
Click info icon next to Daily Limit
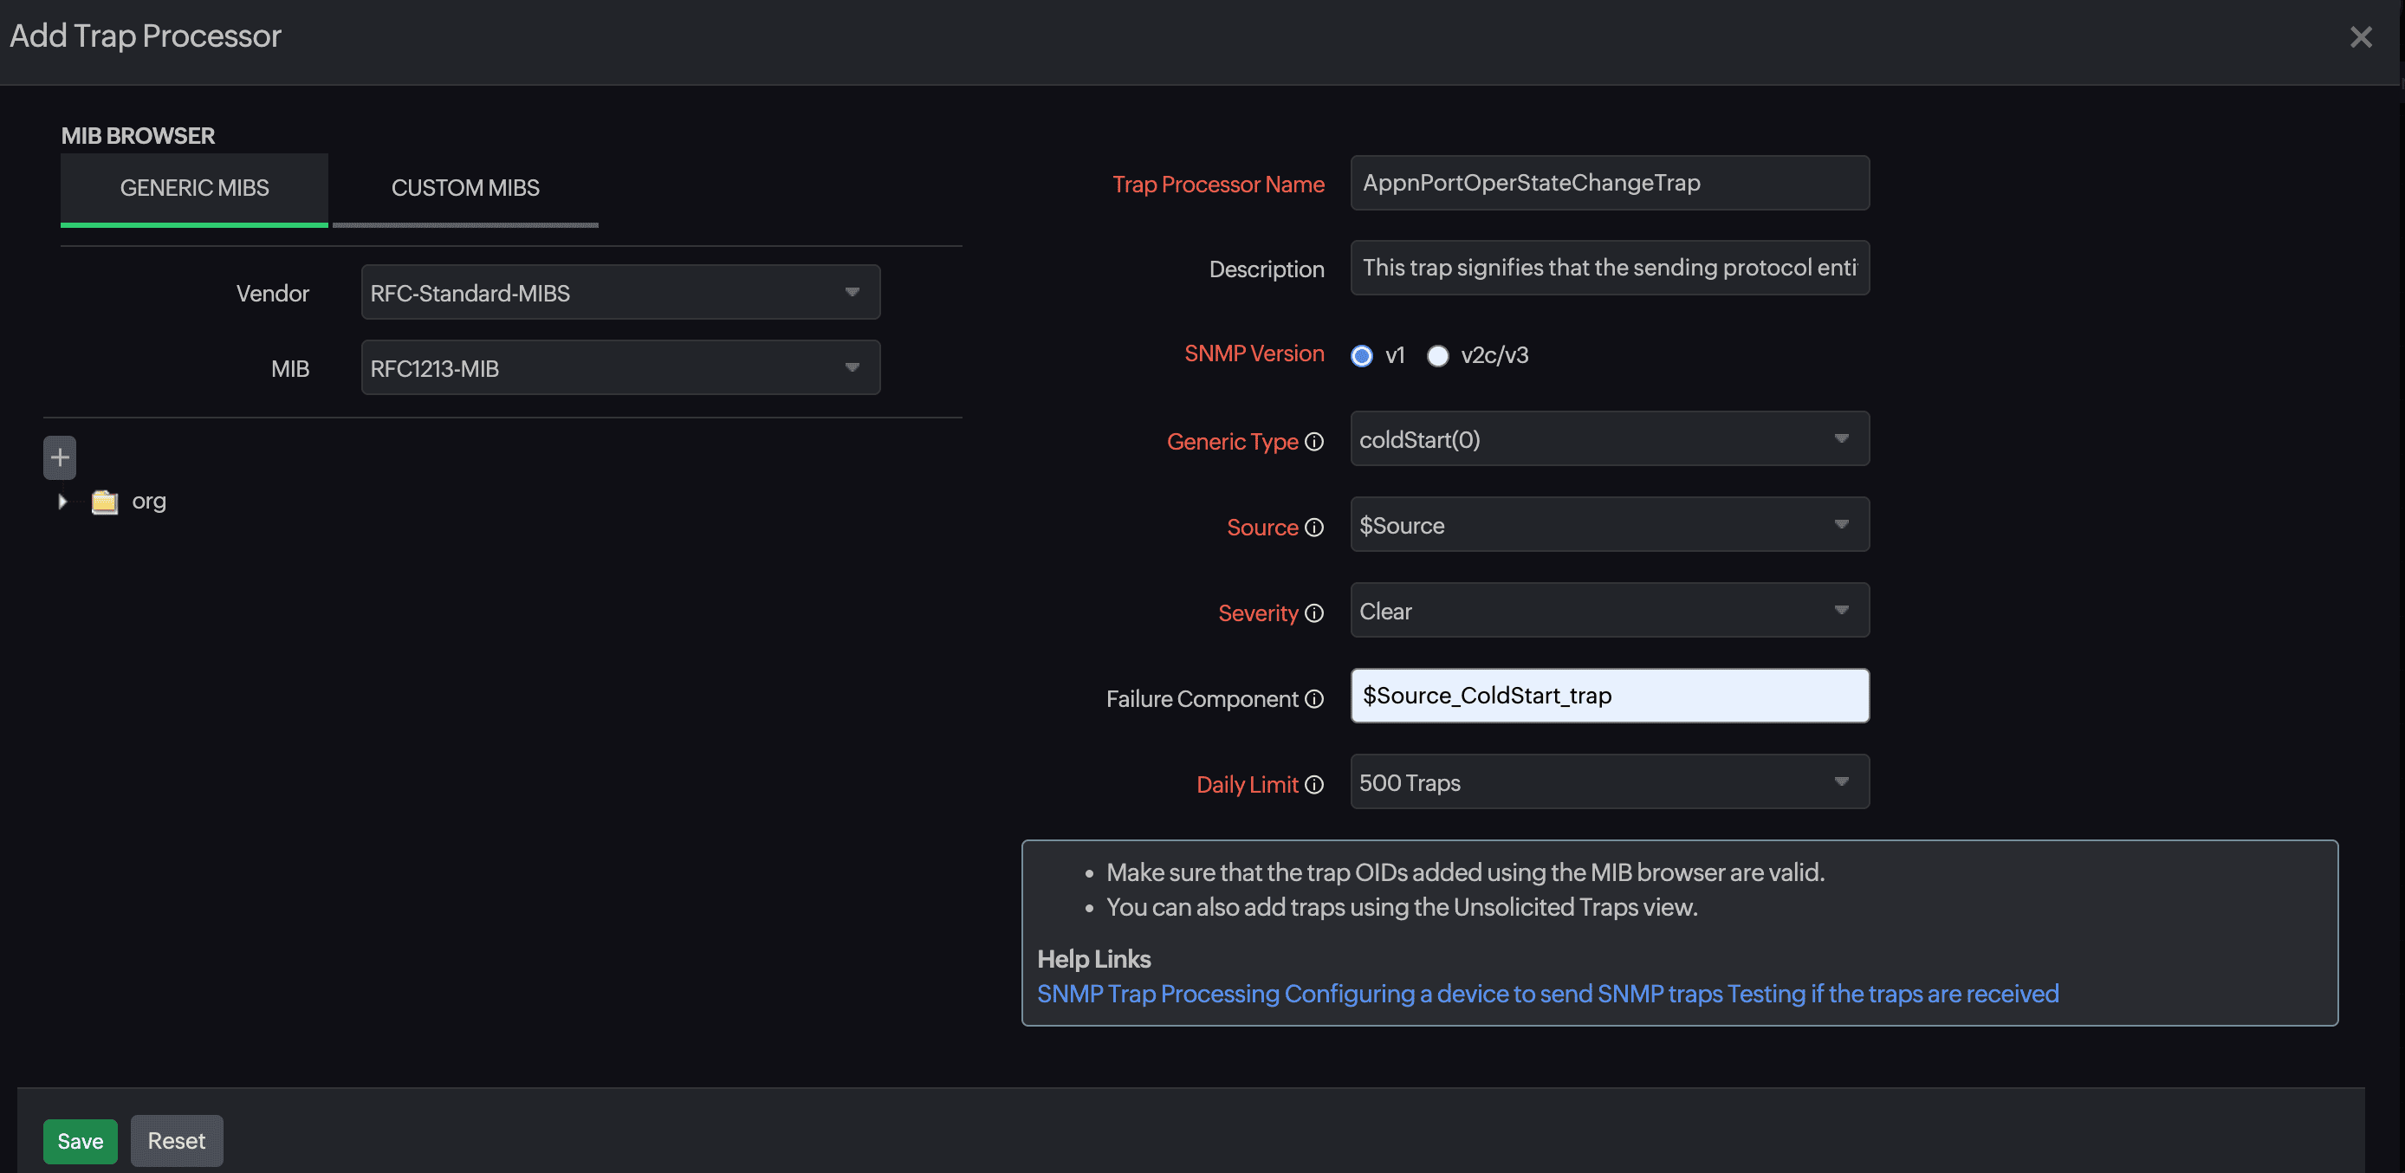1313,785
